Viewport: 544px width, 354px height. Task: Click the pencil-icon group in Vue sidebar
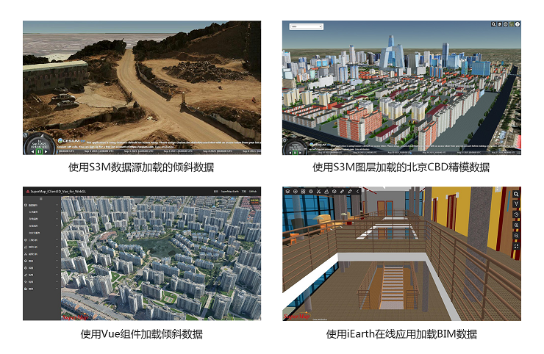[42, 275]
